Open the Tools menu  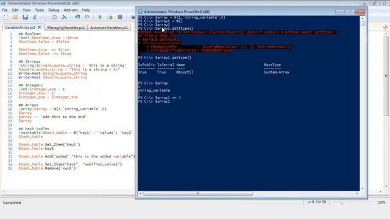pyautogui.click(x=39, y=10)
